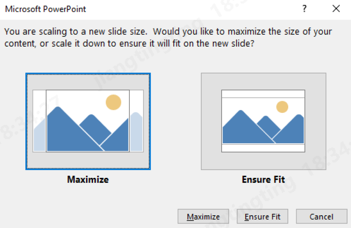Click the large blue mountain in the Maximize preview
The width and height of the screenshot is (351, 228).
pos(67,132)
